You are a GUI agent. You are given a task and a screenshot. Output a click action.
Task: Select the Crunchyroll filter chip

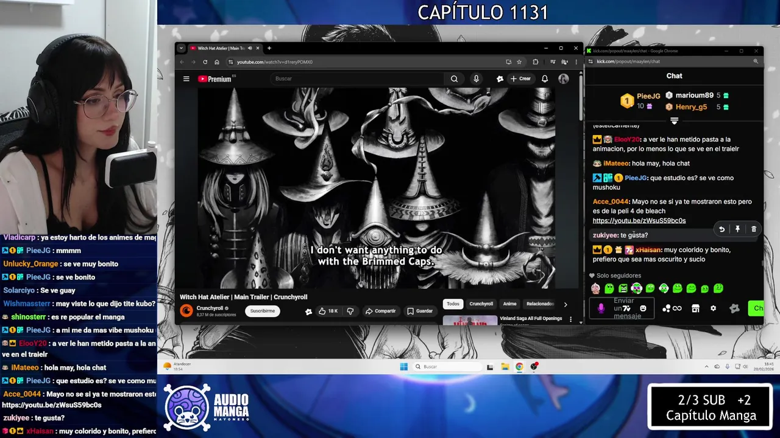click(x=481, y=304)
